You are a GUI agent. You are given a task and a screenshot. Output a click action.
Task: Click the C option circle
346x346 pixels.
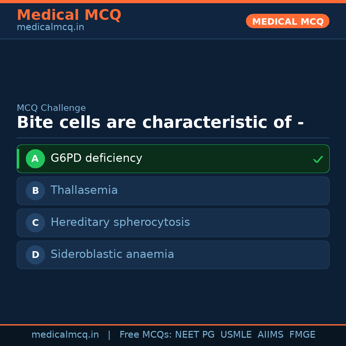[x=35, y=223]
